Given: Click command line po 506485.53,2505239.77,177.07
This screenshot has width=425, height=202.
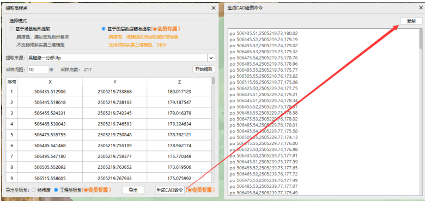Looking at the screenshot, I should coord(264,186).
